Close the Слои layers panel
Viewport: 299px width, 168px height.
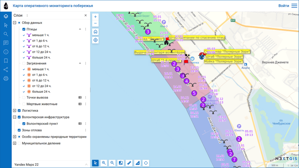coord(86,15)
